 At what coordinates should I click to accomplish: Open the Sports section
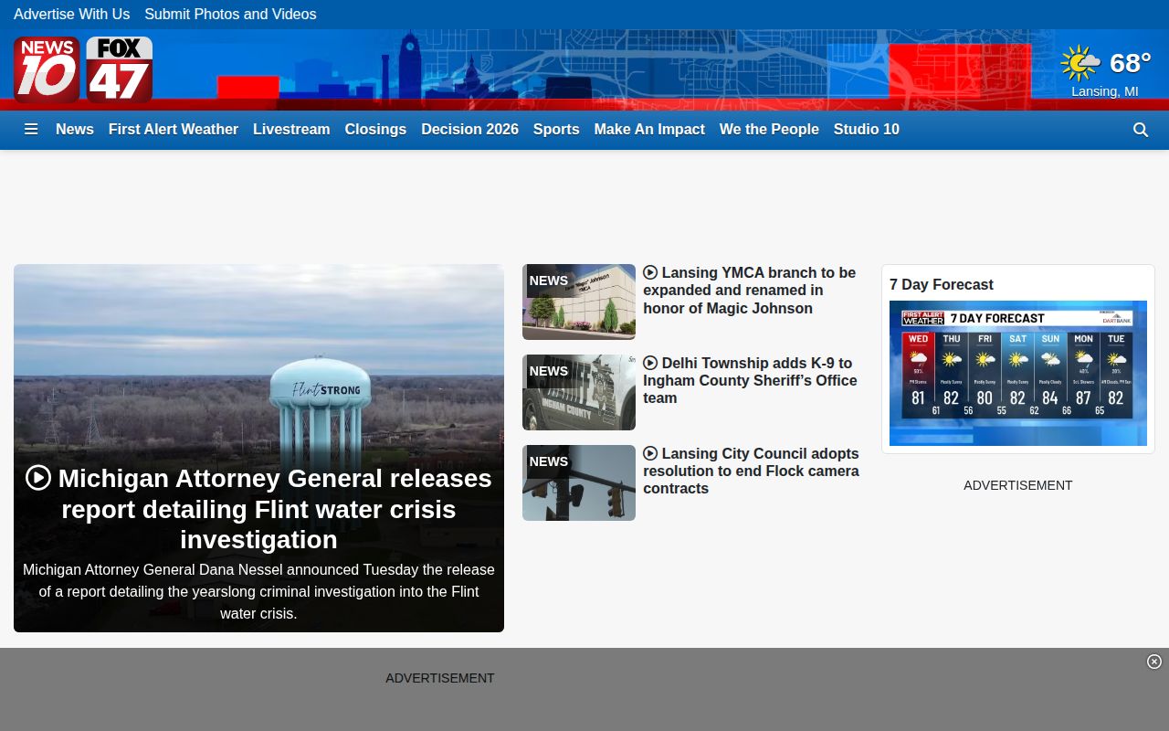click(556, 129)
